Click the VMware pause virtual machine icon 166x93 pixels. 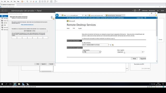coord(22,2)
